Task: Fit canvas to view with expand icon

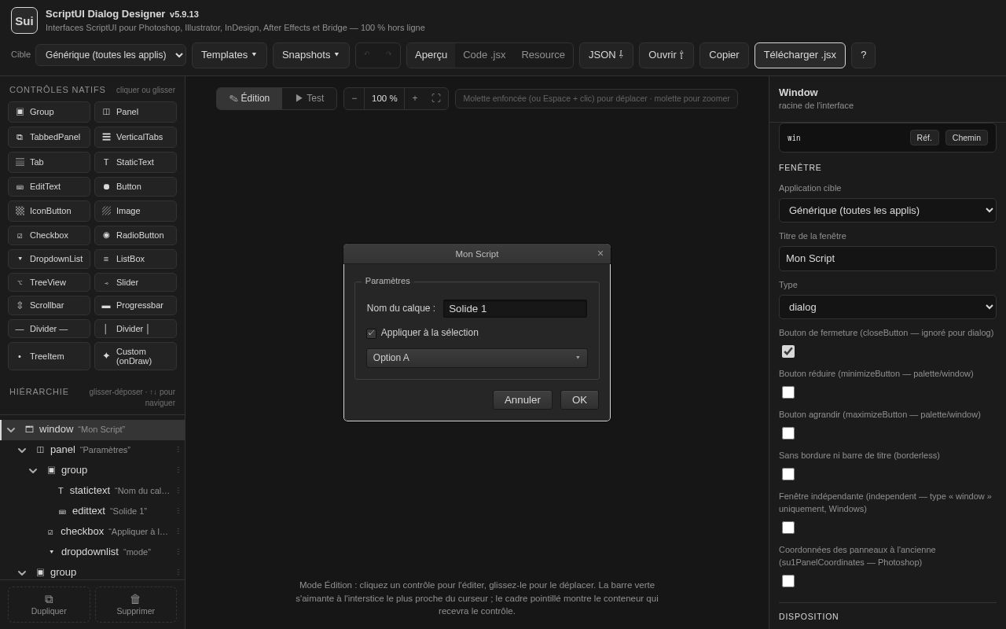Action: pos(436,98)
